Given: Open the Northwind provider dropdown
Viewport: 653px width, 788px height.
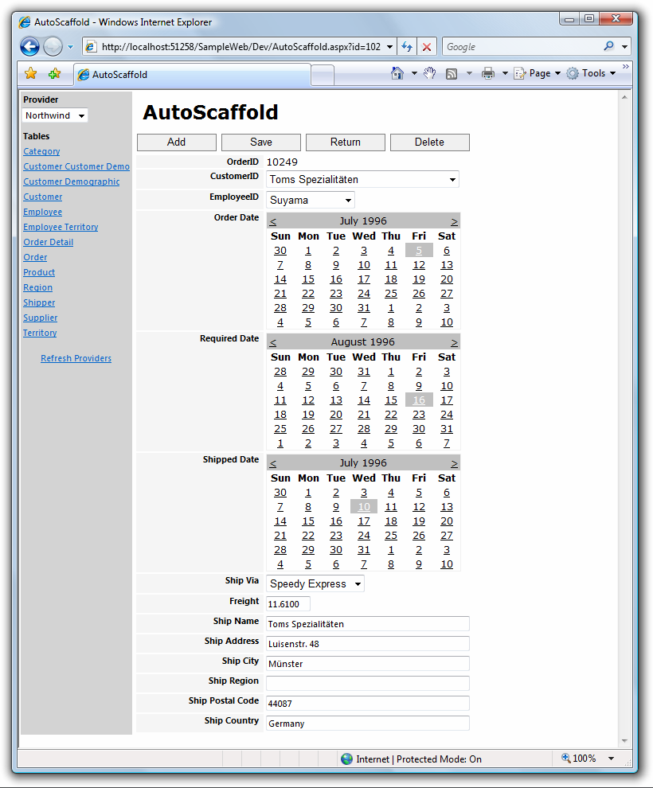Looking at the screenshot, I should tap(54, 115).
